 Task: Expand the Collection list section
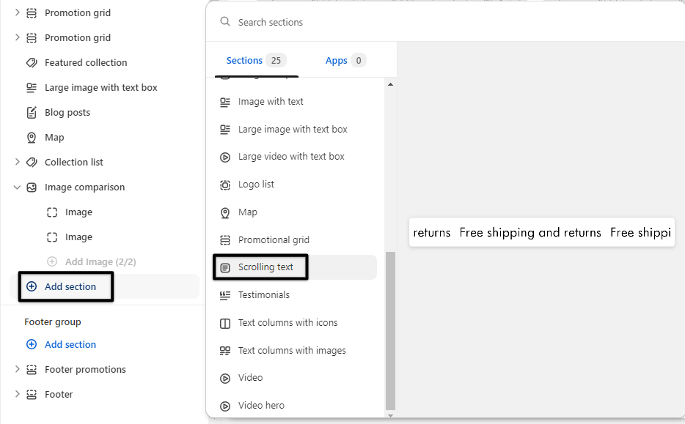[17, 163]
